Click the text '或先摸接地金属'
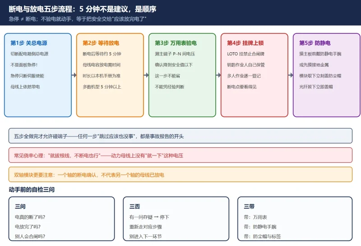 [x=314, y=65]
